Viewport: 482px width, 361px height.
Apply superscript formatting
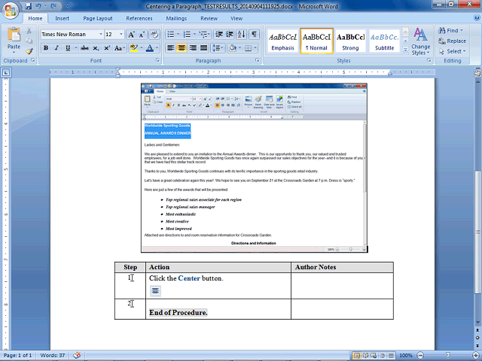(107, 48)
